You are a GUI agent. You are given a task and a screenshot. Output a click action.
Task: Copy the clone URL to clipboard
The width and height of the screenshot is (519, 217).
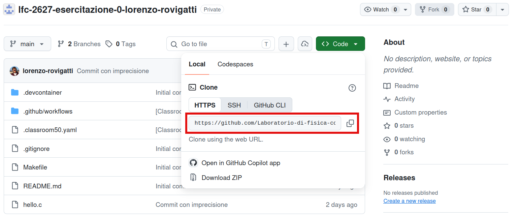[350, 123]
